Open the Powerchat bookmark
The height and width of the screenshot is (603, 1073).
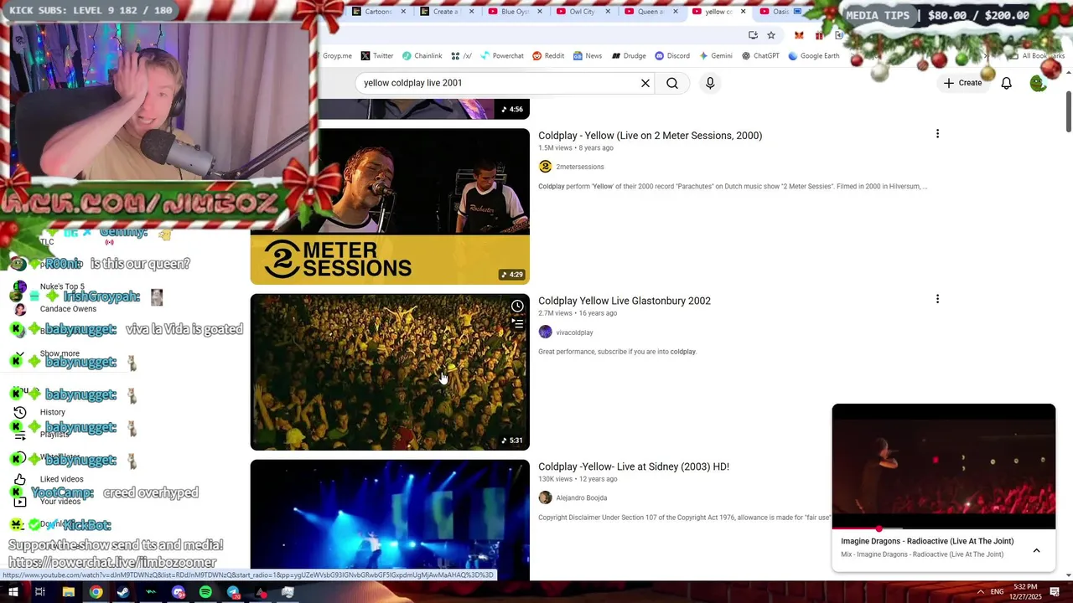[x=501, y=56]
